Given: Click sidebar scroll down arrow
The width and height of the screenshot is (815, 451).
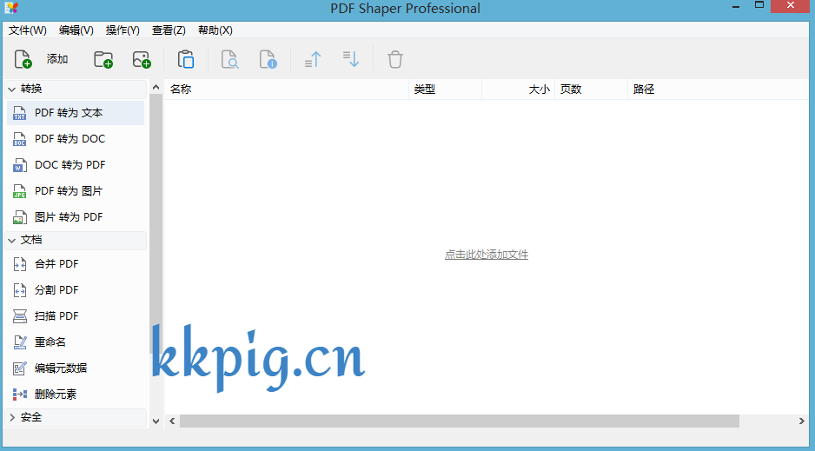Looking at the screenshot, I should point(156,421).
